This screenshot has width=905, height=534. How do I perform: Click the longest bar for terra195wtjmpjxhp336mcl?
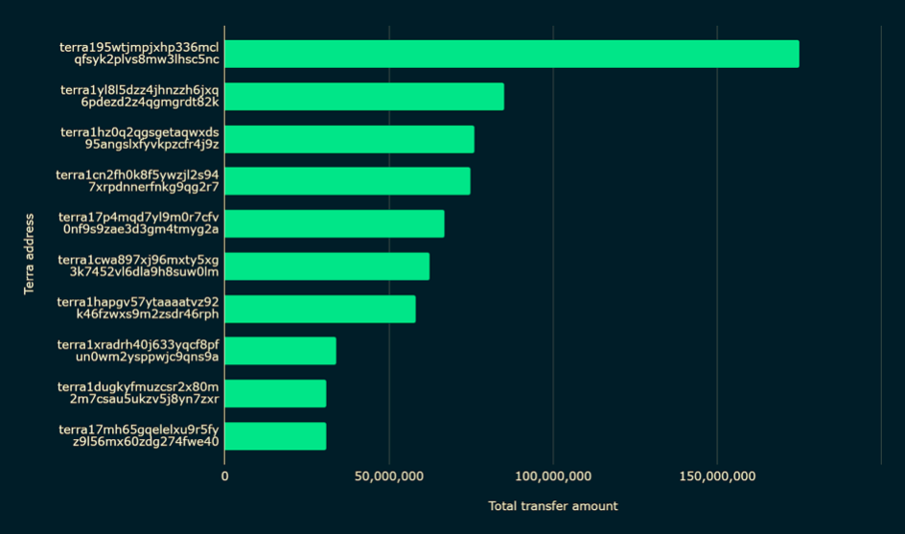[511, 54]
